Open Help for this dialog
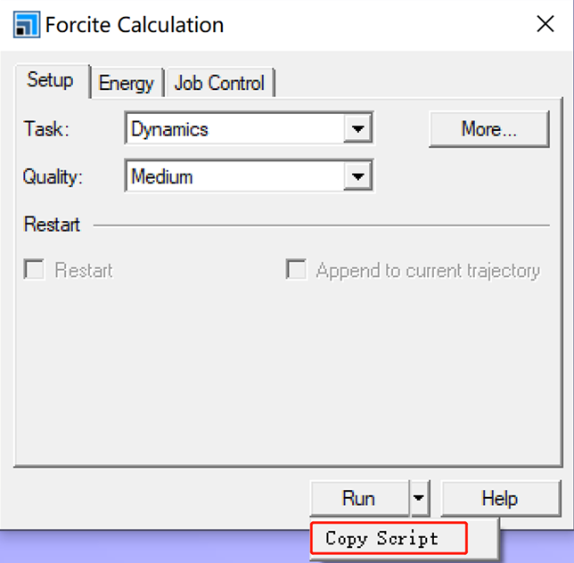The image size is (574, 563). pyautogui.click(x=499, y=498)
